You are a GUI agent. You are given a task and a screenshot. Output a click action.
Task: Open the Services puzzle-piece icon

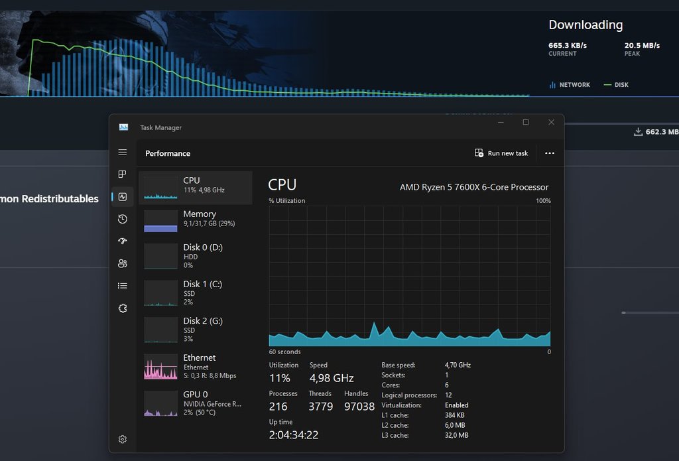123,308
